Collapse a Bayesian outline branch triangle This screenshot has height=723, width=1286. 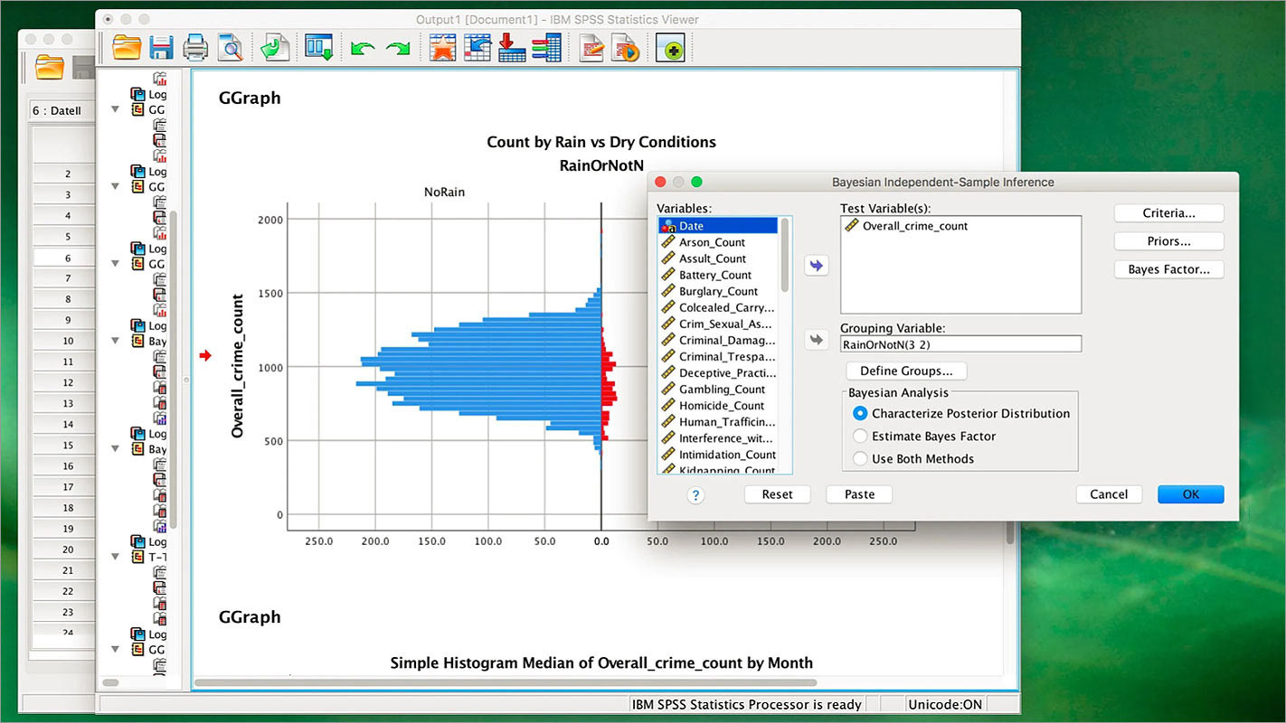(x=115, y=341)
